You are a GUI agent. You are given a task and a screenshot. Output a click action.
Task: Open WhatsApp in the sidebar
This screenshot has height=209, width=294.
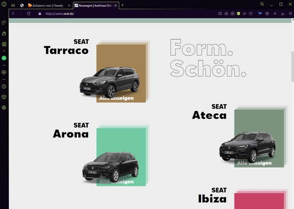4,58
